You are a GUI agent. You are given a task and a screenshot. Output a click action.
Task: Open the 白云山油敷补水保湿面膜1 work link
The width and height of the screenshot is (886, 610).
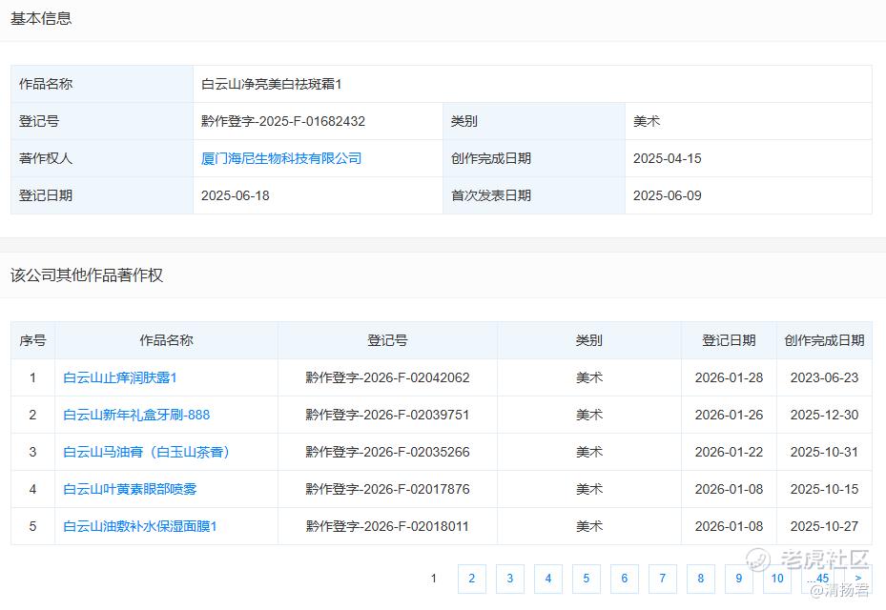(x=140, y=526)
